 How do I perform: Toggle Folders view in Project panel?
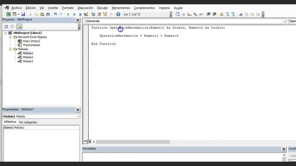(x=19, y=27)
